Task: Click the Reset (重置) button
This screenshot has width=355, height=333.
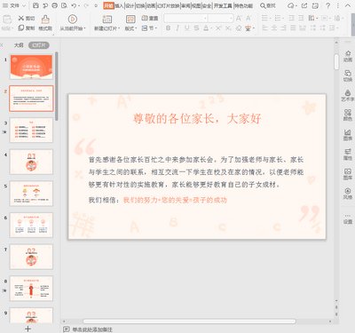Action: (x=150, y=19)
